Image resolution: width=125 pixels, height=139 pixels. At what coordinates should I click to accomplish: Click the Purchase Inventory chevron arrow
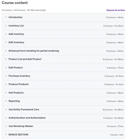pos(6,76)
